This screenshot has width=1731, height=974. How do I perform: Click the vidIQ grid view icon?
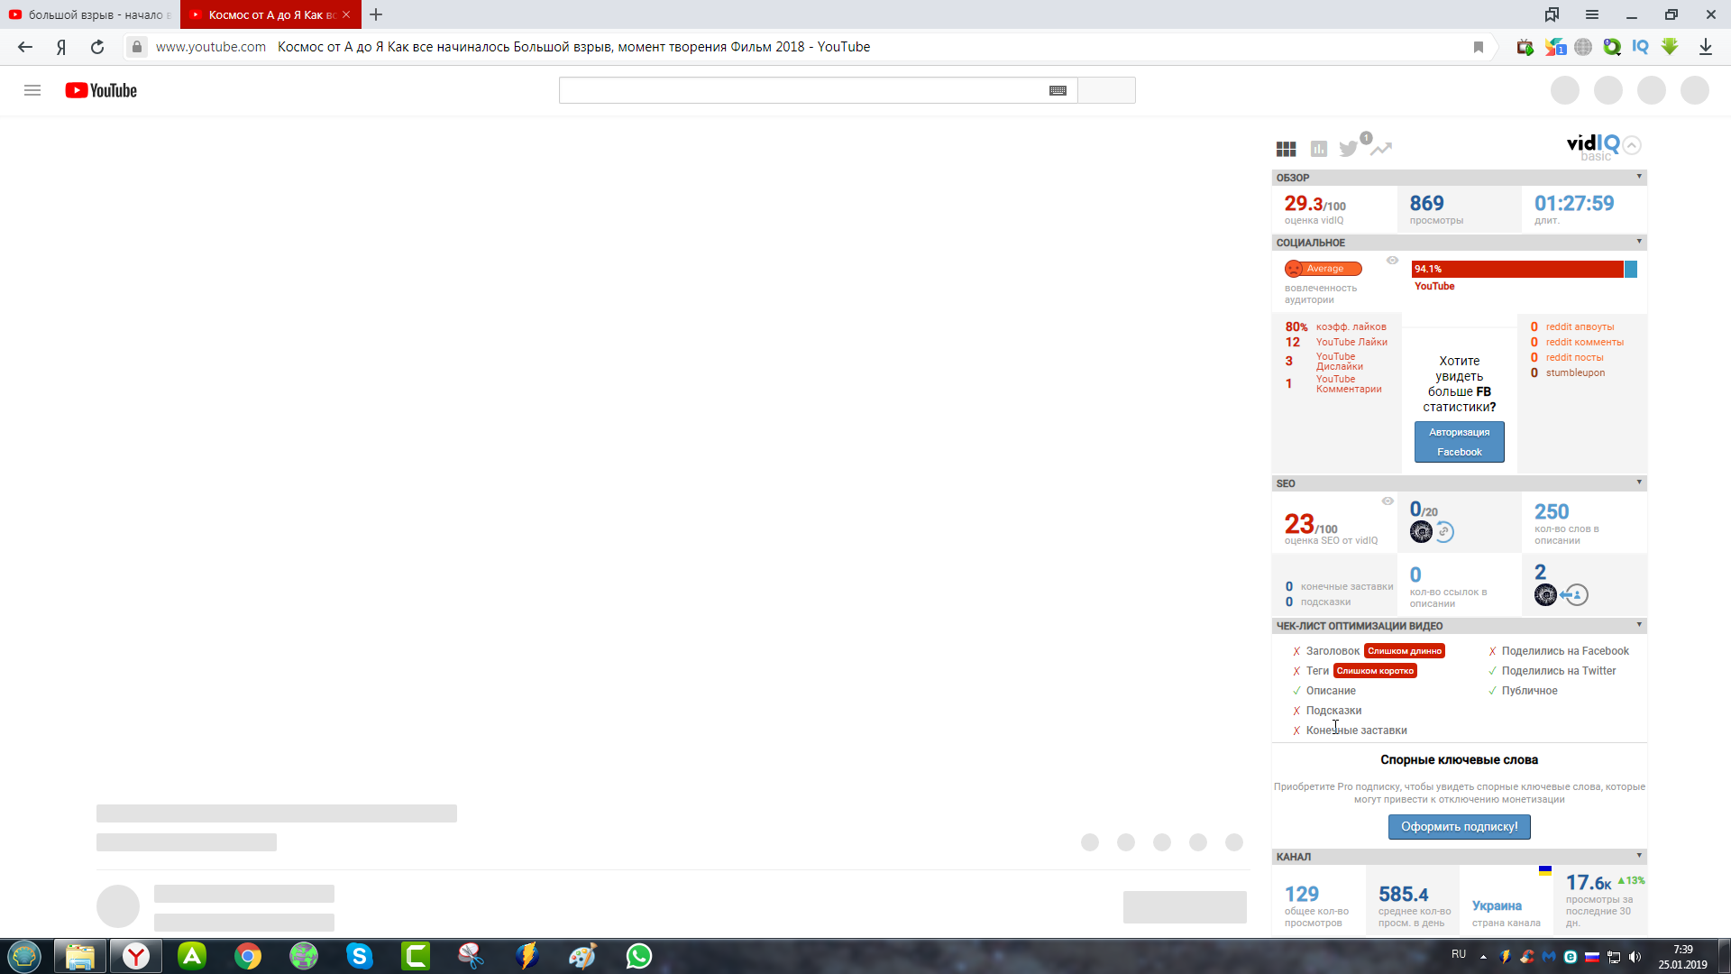point(1287,149)
